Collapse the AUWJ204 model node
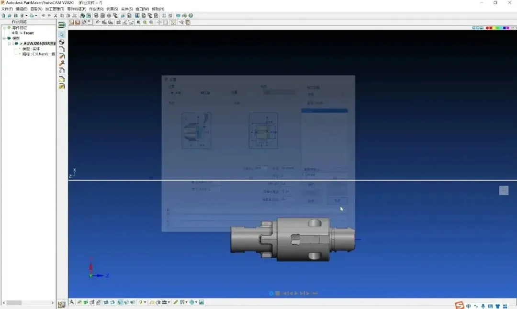 coord(10,44)
